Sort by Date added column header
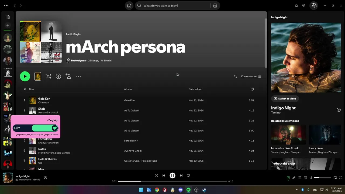This screenshot has width=345, height=194. (195, 89)
